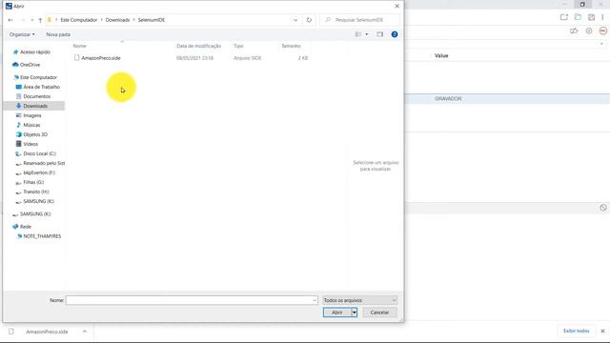Change view layout icon
Screen dimensions: 610x343
[358, 34]
